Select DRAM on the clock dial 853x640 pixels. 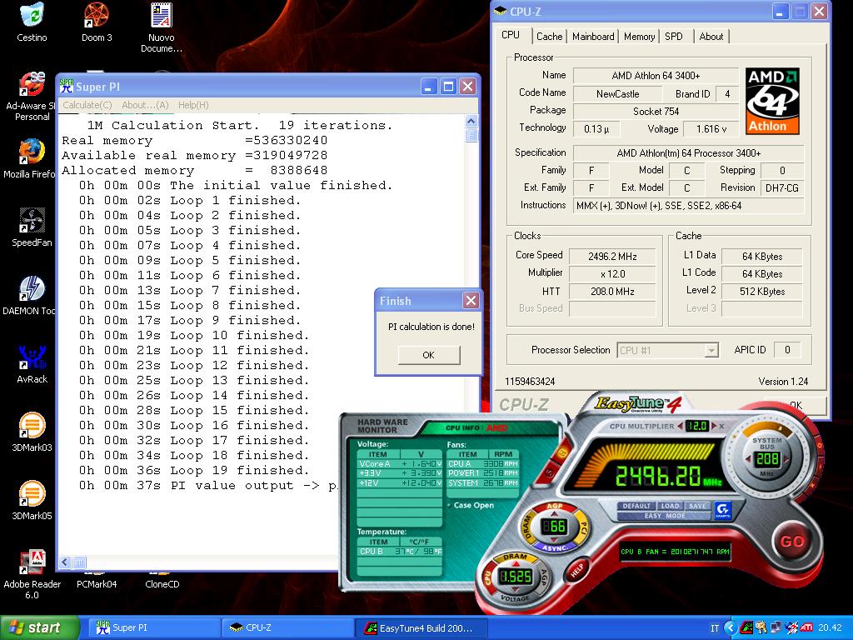(x=527, y=527)
